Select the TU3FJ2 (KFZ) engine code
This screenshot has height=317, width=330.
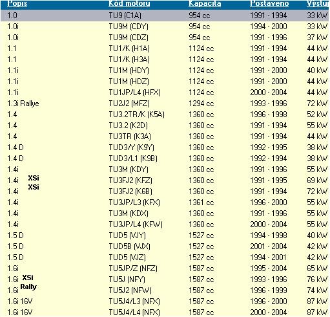pos(130,180)
